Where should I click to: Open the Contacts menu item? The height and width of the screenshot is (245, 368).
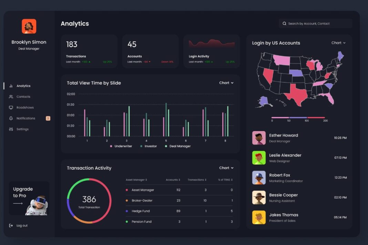click(23, 97)
